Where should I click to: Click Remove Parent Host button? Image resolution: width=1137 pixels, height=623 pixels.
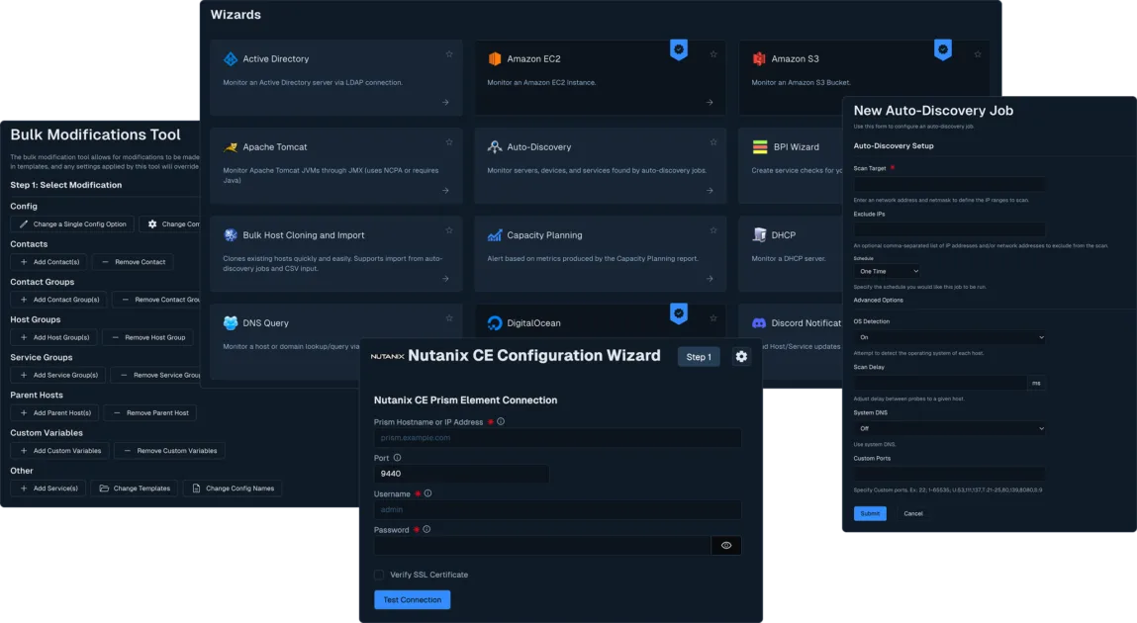(x=150, y=413)
